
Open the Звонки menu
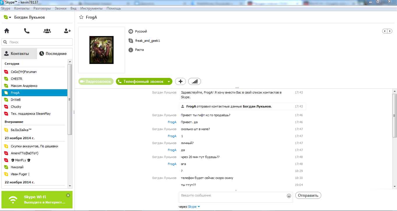pyautogui.click(x=61, y=8)
